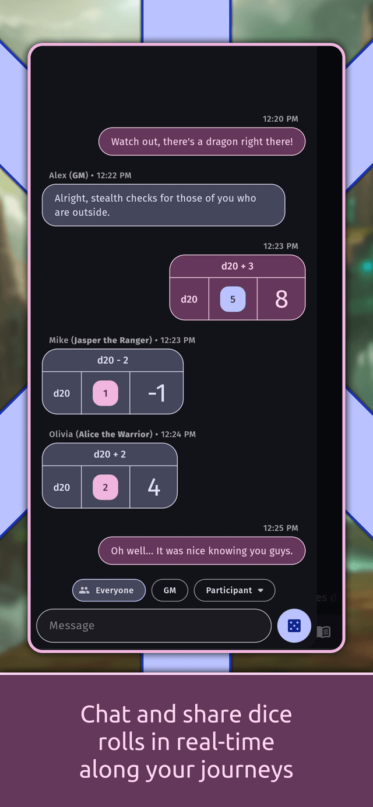
Task: Toggle the GM recipient chip
Action: pos(170,590)
